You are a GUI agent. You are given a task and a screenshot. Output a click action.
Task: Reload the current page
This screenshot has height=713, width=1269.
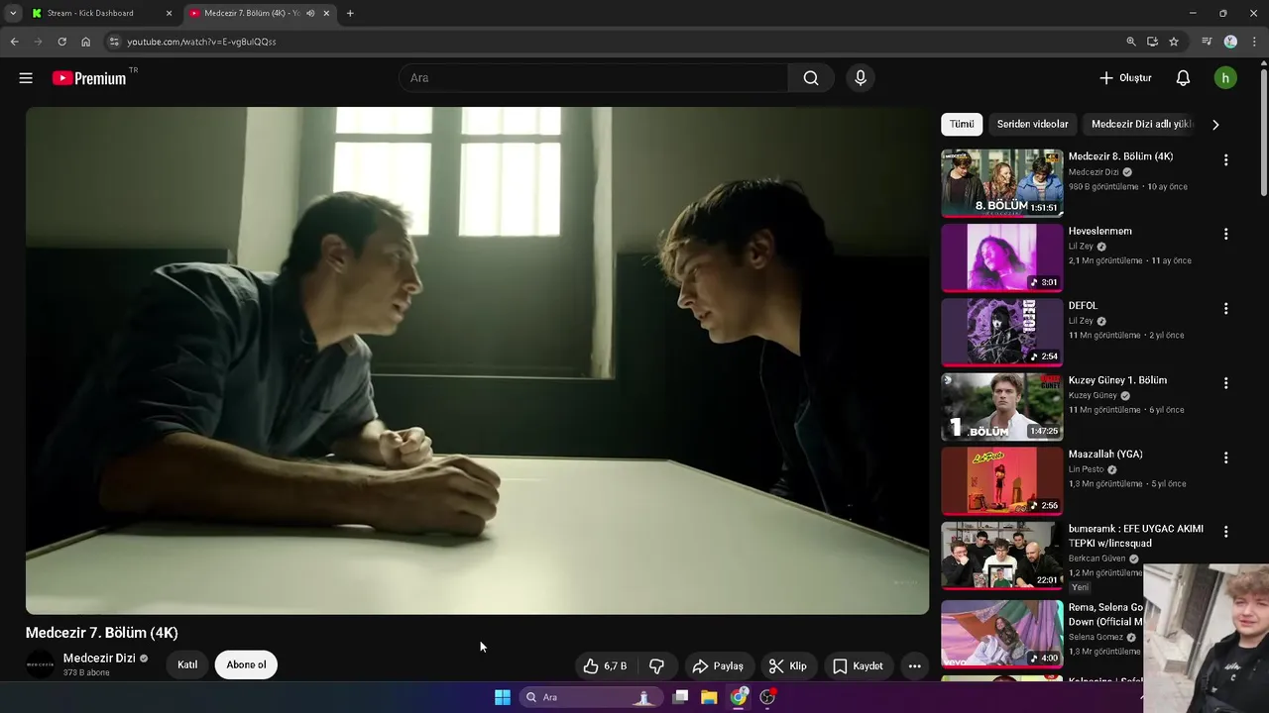61,42
